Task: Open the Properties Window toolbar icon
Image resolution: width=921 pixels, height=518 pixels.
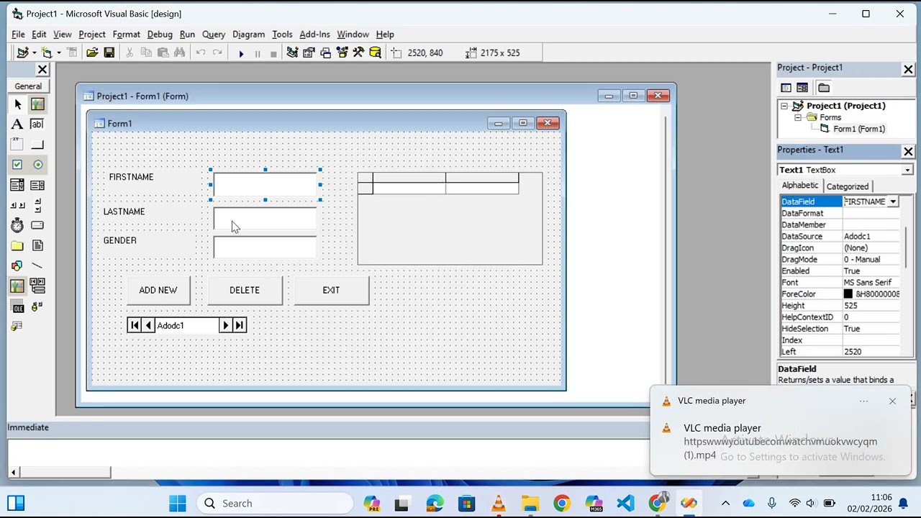Action: coord(309,53)
